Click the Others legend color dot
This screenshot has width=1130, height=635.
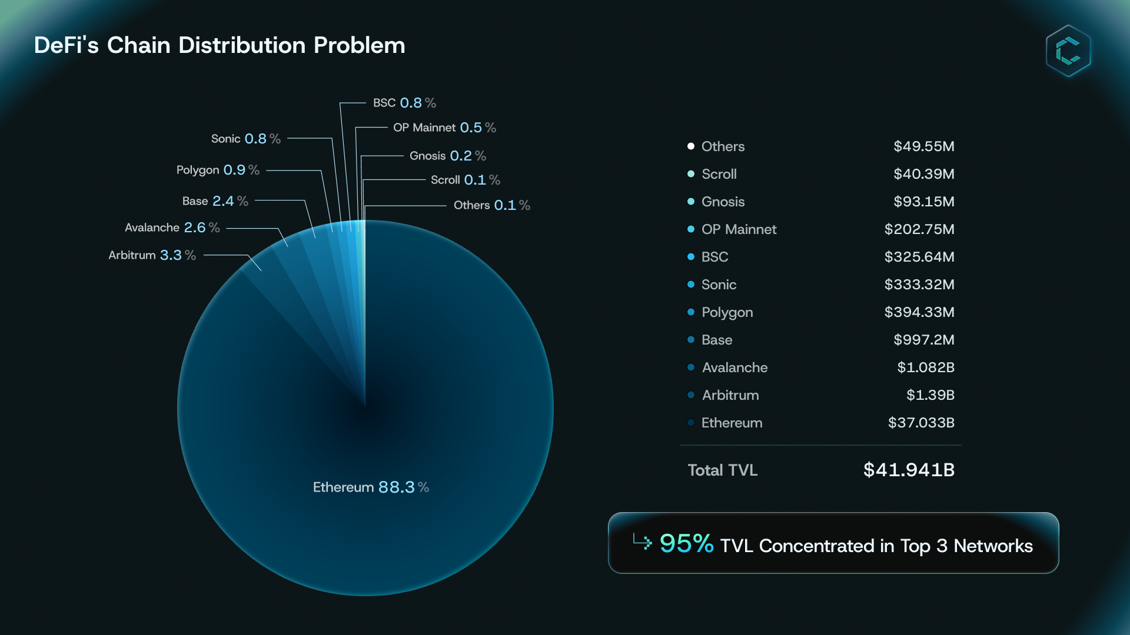[x=691, y=146]
